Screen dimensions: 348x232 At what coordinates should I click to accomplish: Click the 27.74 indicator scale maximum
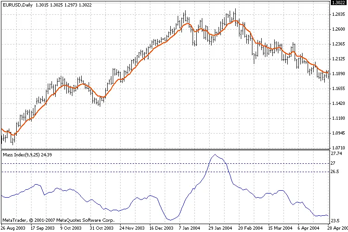click(x=337, y=153)
